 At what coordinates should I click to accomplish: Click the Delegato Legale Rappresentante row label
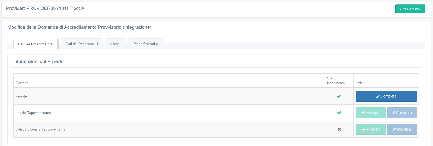pyautogui.click(x=41, y=129)
